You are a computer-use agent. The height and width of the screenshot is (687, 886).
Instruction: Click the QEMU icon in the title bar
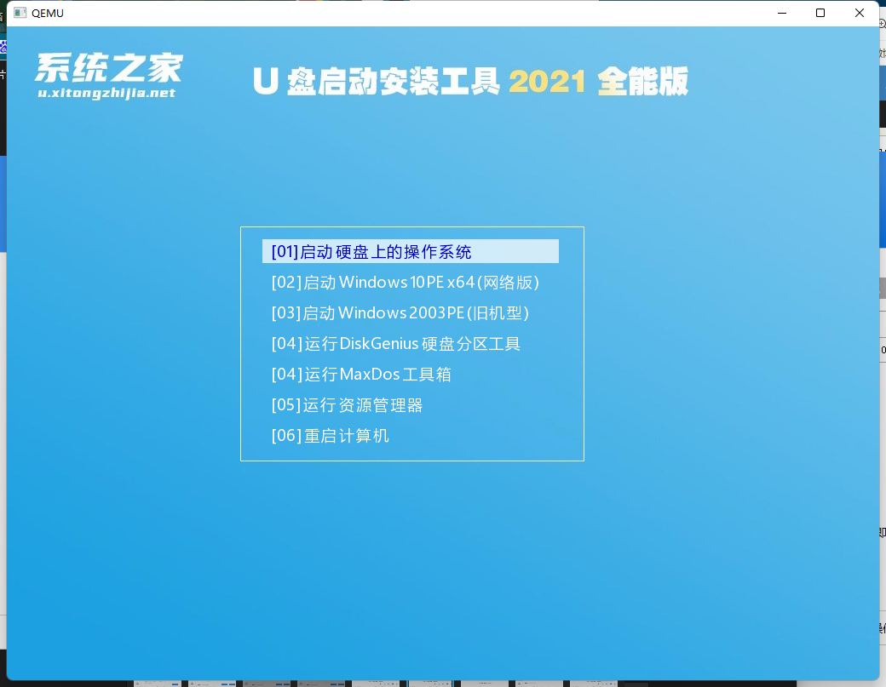point(18,13)
